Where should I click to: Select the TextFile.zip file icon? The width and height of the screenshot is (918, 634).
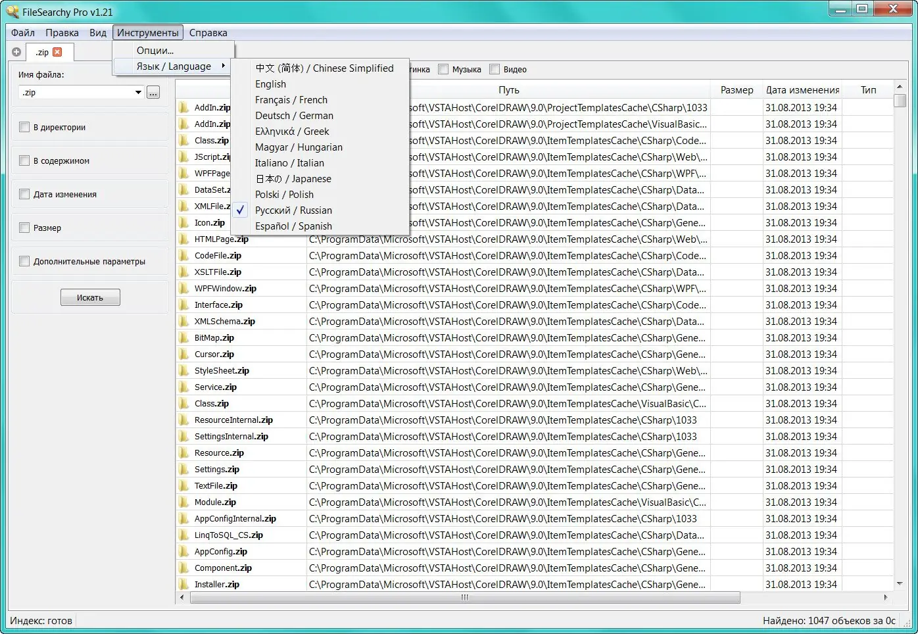[184, 485]
